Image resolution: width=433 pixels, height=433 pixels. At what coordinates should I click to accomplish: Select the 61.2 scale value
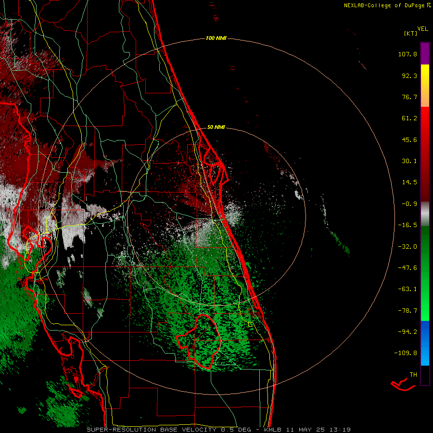(409, 118)
